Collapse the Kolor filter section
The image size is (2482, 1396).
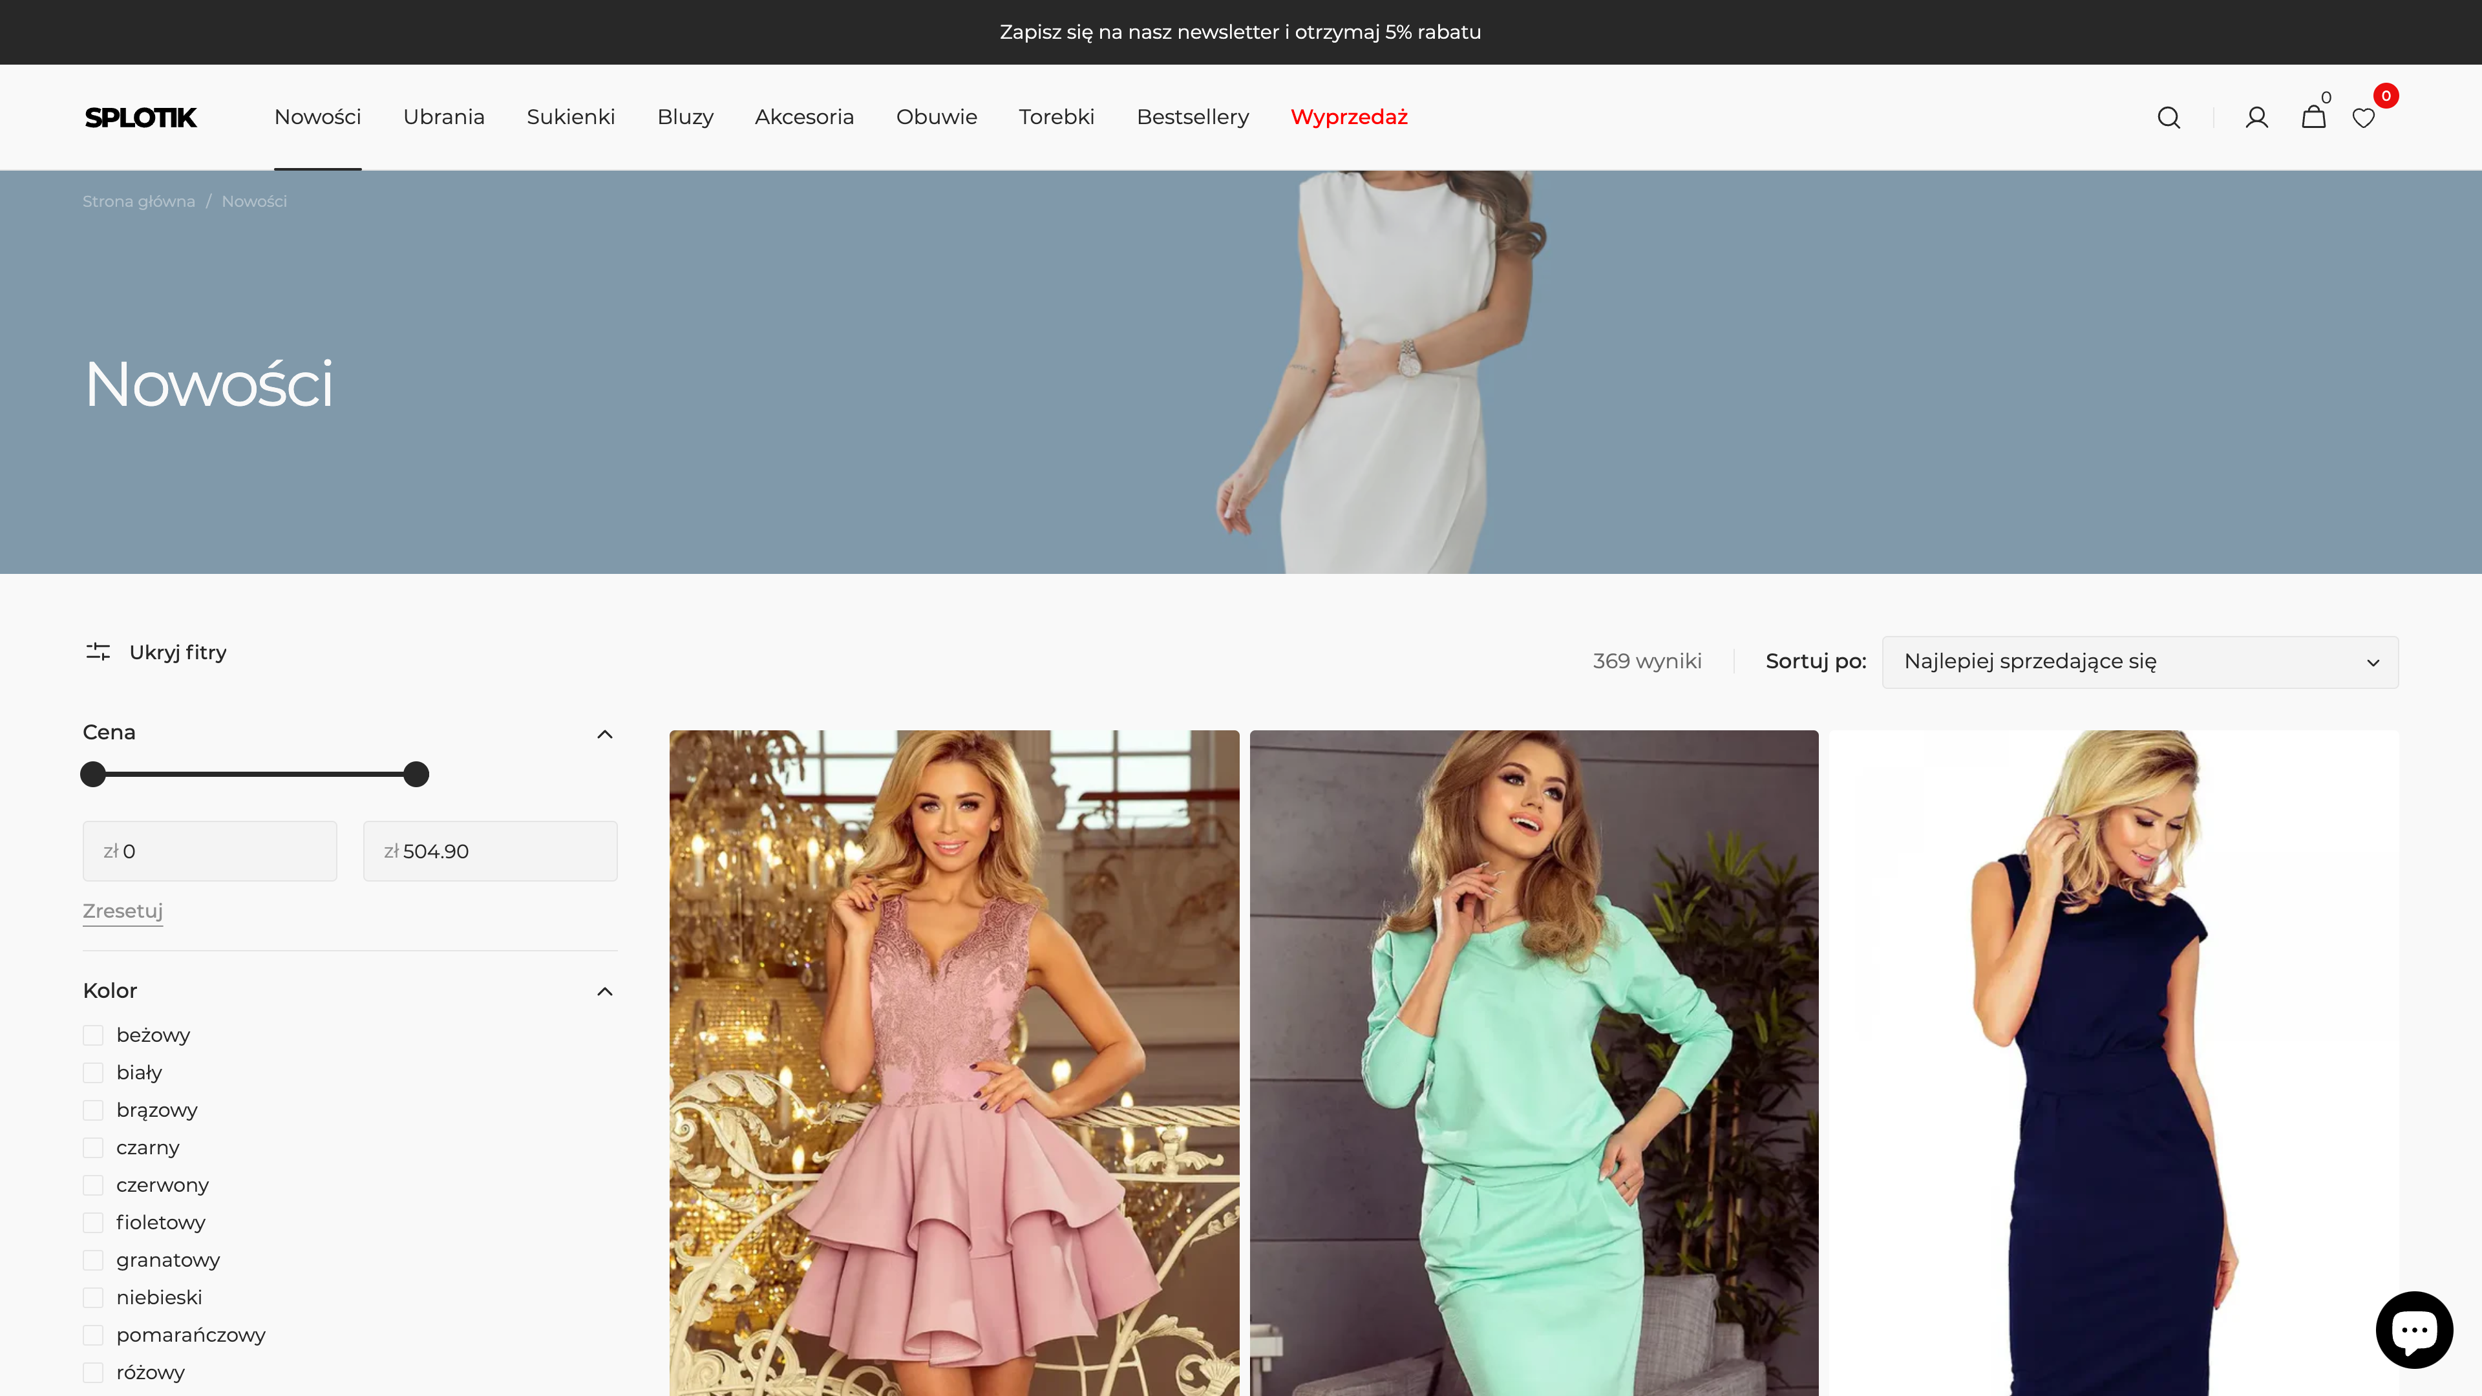[604, 991]
